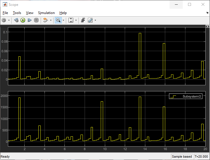Open the Simulation menu
The height and width of the screenshot is (160, 210).
[46, 13]
